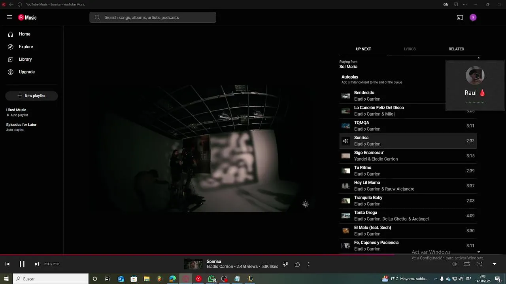Open Task View on the taskbar
Screen dimensions: 506x284
108,279
